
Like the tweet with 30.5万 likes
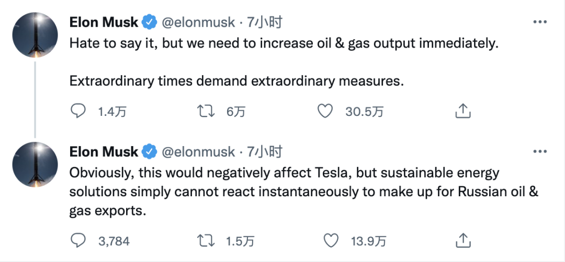[325, 111]
